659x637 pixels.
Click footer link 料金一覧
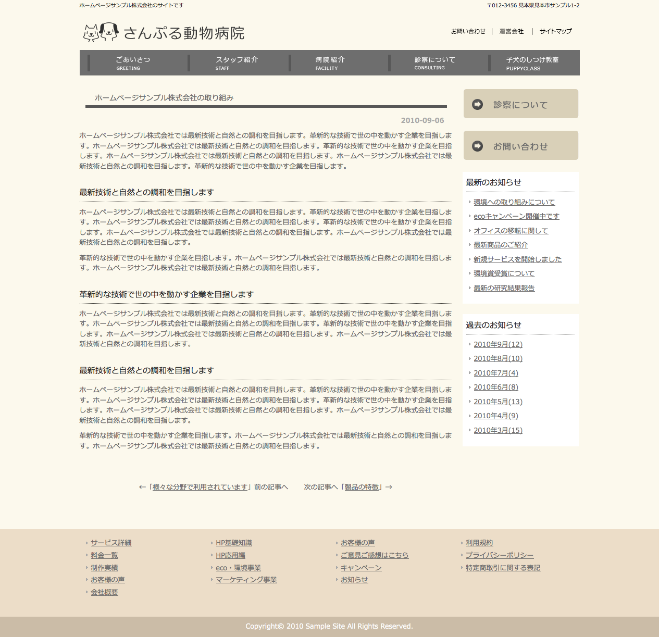104,555
